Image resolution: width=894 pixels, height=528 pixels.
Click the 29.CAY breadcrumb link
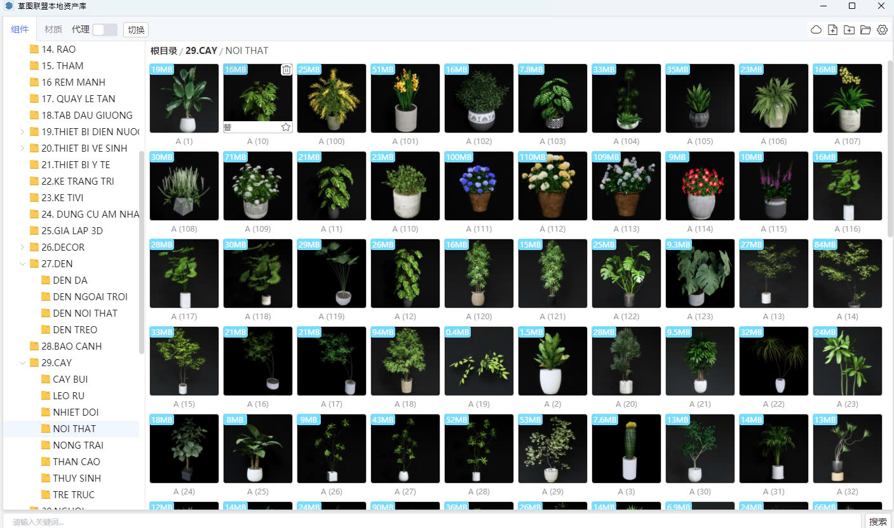201,51
